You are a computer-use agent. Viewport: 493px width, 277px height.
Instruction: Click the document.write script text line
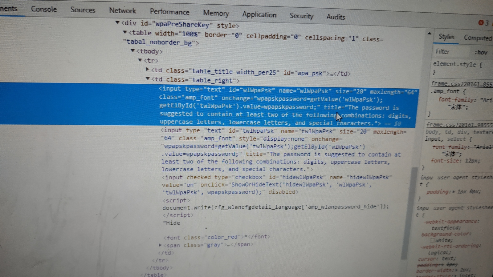click(x=275, y=207)
